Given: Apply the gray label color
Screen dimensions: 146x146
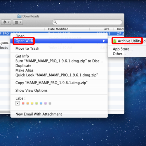Looking at the screenshot, I should click(x=50, y=103).
